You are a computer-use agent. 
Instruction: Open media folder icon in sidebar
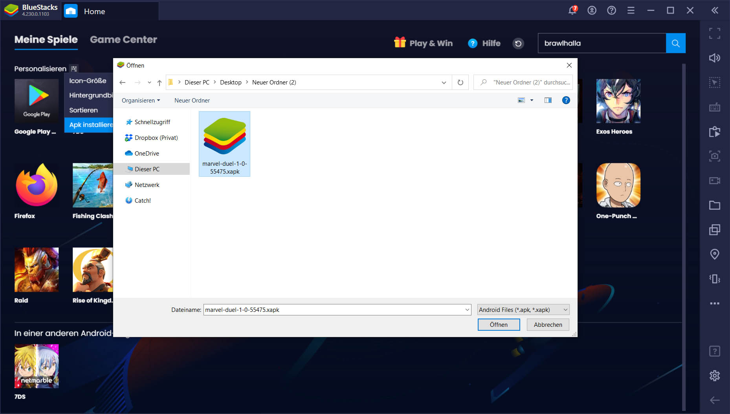point(715,205)
